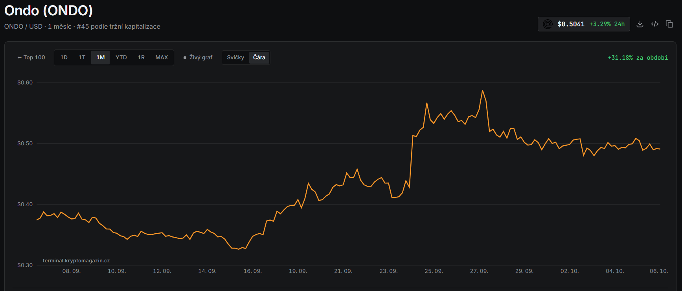Screen dimensions: 682x291
Task: Click the 25. 09. date label
Action: [x=434, y=271]
